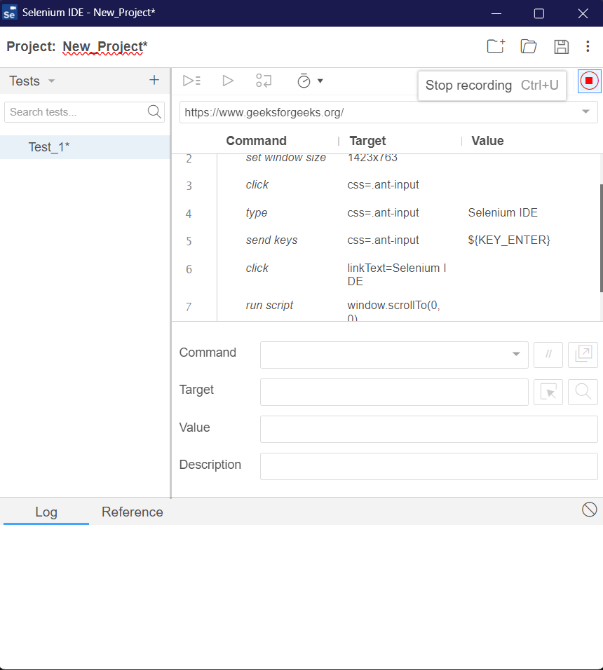
Task: Save the project with the floppy icon
Action: 561,46
